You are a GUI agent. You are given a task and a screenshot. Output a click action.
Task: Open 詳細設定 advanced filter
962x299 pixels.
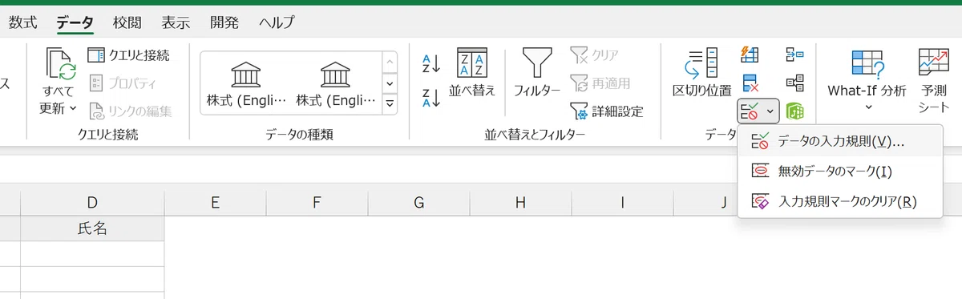coord(607,111)
